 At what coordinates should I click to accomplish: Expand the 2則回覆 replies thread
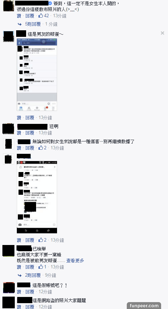pyautogui.click(x=33, y=275)
